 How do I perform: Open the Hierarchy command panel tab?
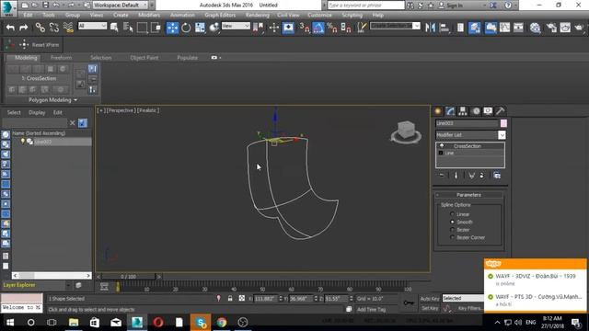point(462,111)
